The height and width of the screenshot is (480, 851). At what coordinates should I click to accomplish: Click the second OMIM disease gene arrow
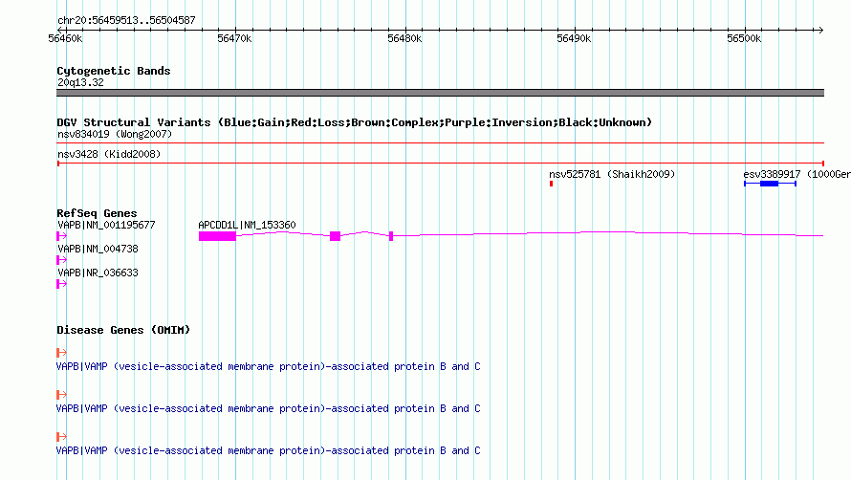(x=61, y=394)
